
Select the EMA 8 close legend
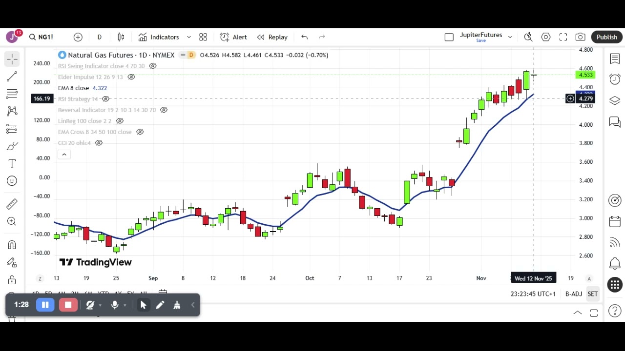click(x=73, y=88)
